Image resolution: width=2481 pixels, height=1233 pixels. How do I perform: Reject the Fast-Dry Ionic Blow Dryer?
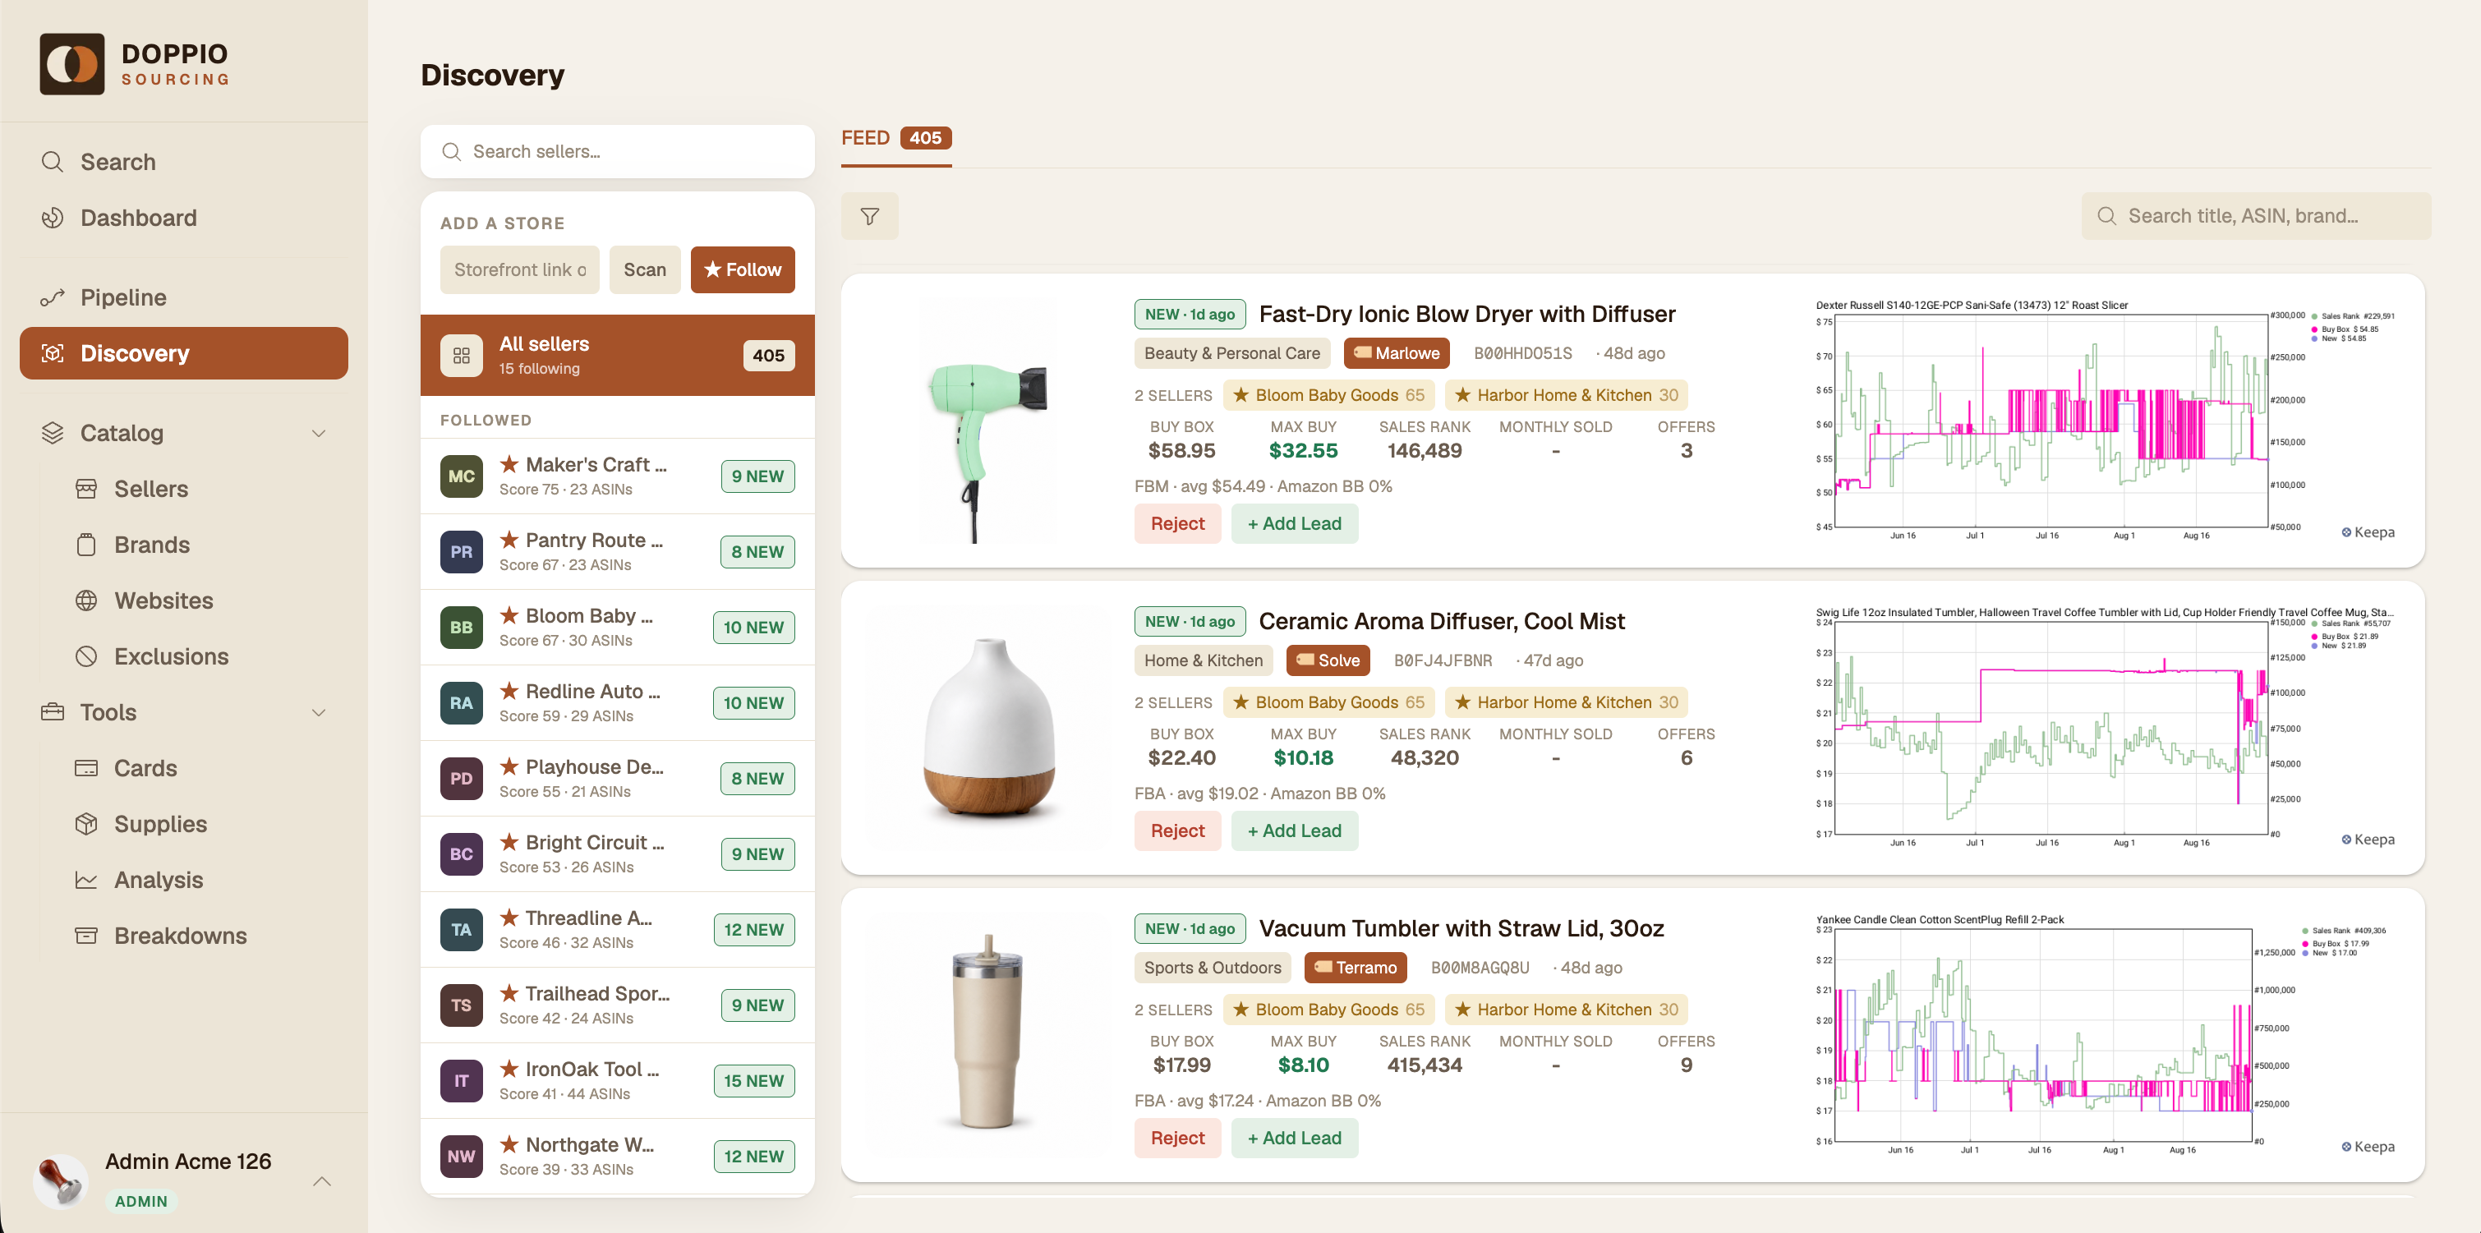click(1177, 524)
